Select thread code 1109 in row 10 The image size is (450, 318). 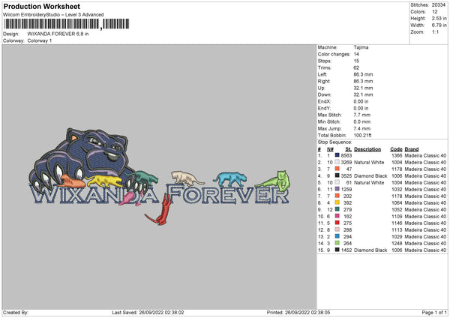click(397, 217)
